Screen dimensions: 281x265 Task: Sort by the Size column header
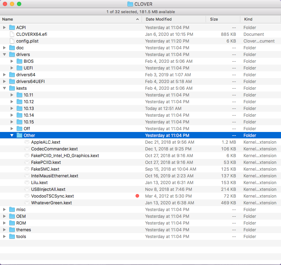click(223, 19)
